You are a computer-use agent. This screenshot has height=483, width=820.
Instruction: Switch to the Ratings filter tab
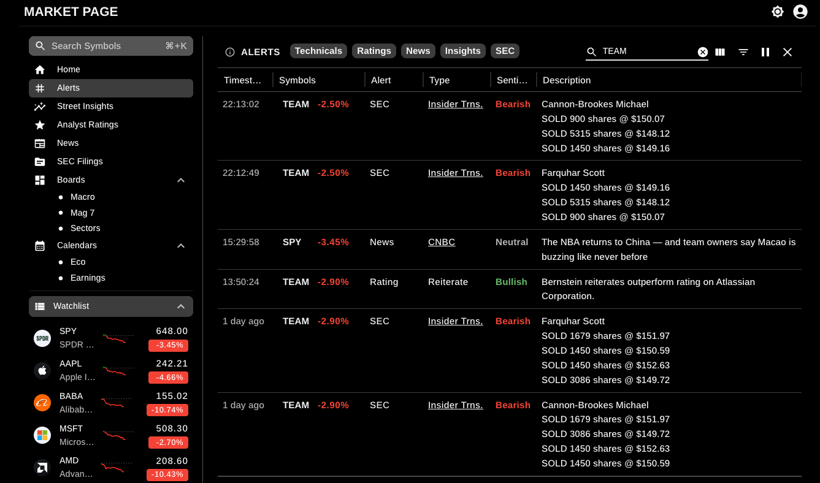tap(374, 51)
